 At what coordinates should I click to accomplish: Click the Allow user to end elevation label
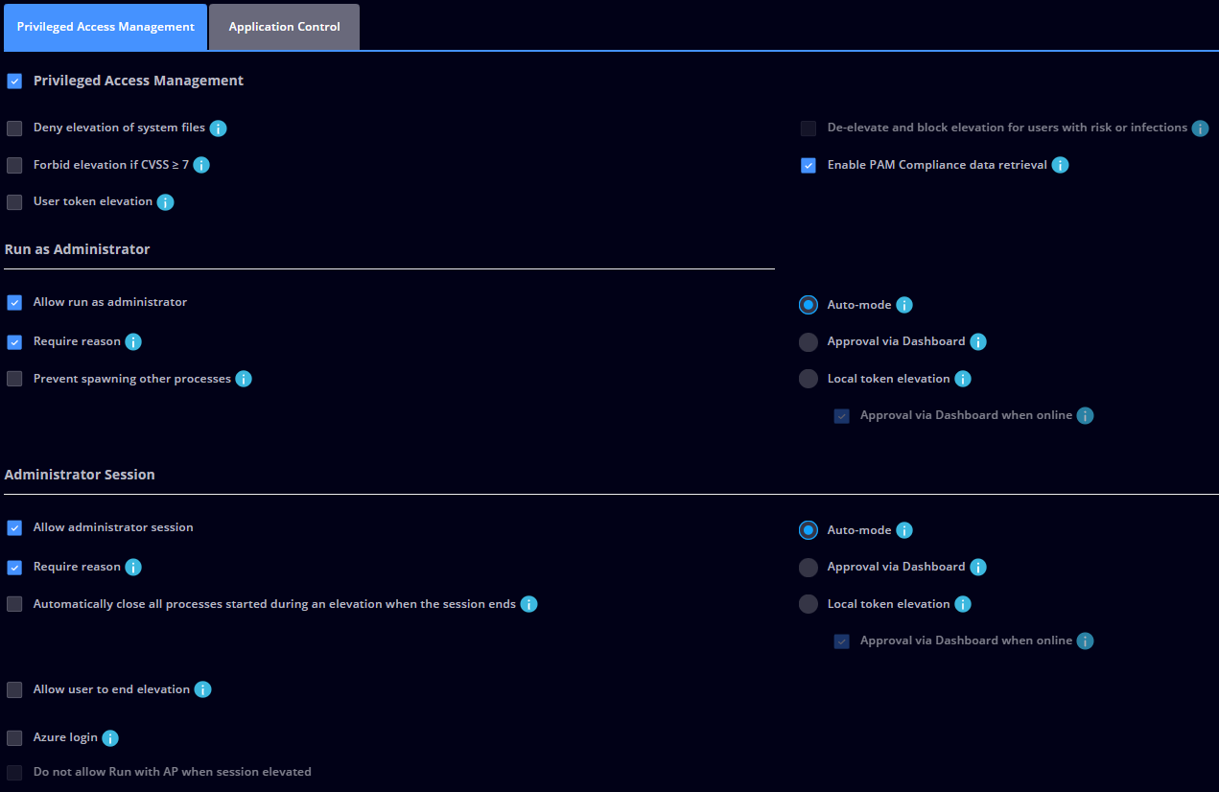(111, 689)
